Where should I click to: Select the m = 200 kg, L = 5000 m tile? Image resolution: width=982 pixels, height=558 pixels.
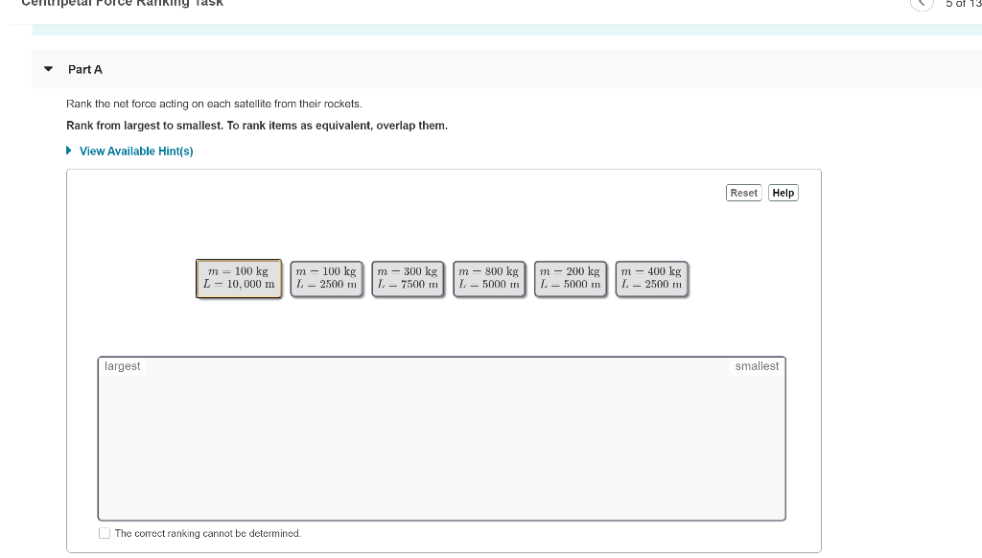pyautogui.click(x=571, y=277)
